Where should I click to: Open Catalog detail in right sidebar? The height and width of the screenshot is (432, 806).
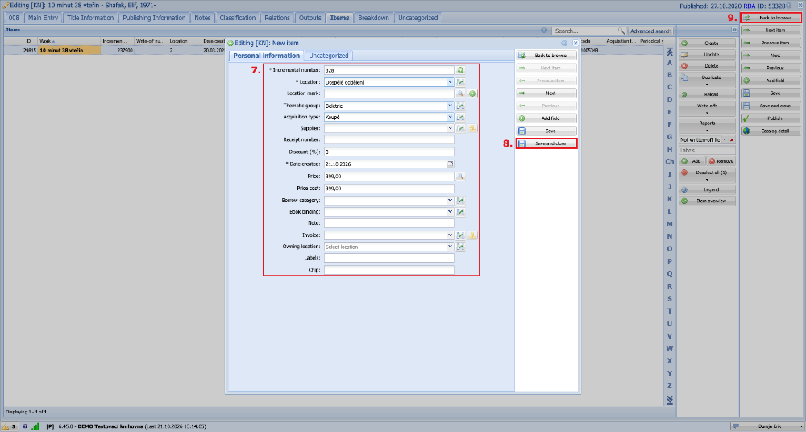771,131
